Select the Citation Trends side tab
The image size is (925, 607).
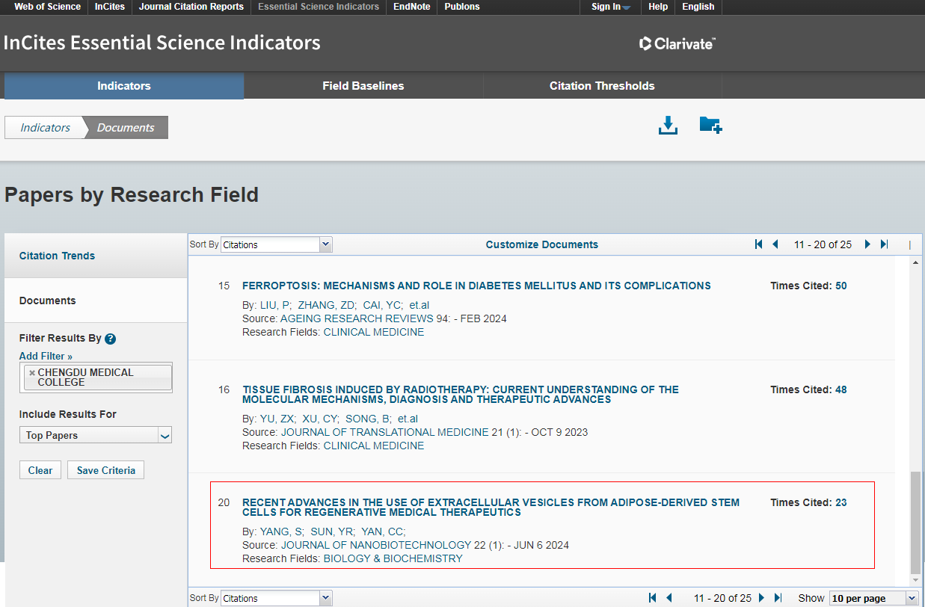pos(96,256)
